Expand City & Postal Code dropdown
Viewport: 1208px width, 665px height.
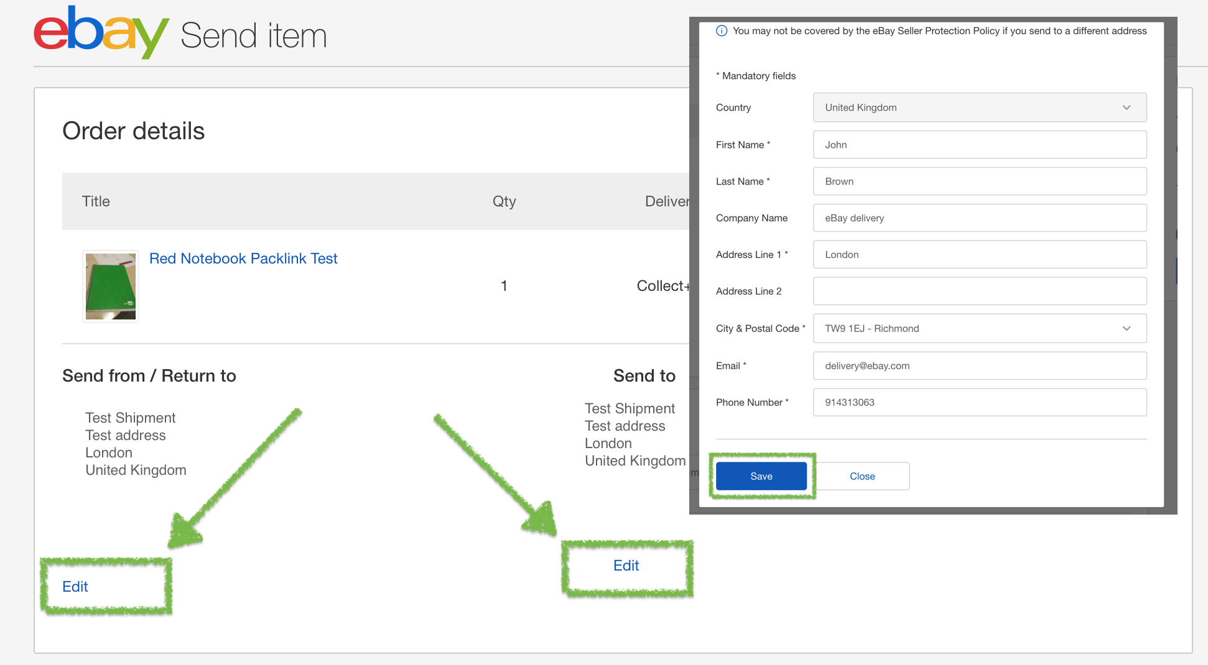pyautogui.click(x=980, y=328)
